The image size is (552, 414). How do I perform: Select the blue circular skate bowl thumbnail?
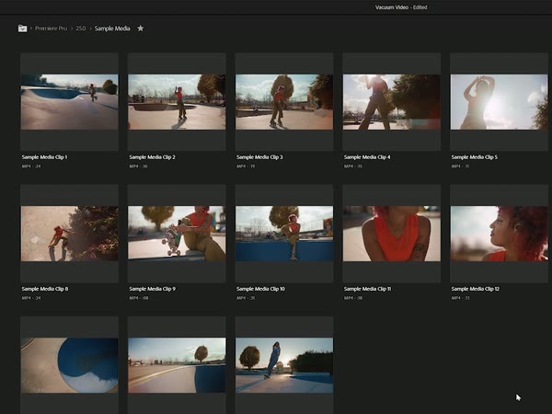pos(69,365)
